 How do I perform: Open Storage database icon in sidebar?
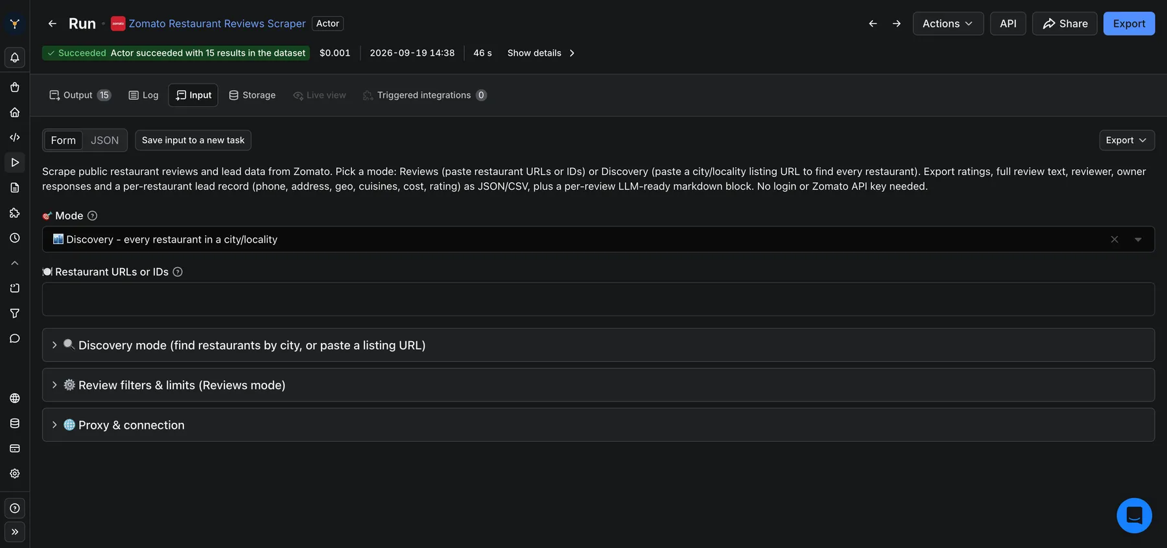[14, 423]
